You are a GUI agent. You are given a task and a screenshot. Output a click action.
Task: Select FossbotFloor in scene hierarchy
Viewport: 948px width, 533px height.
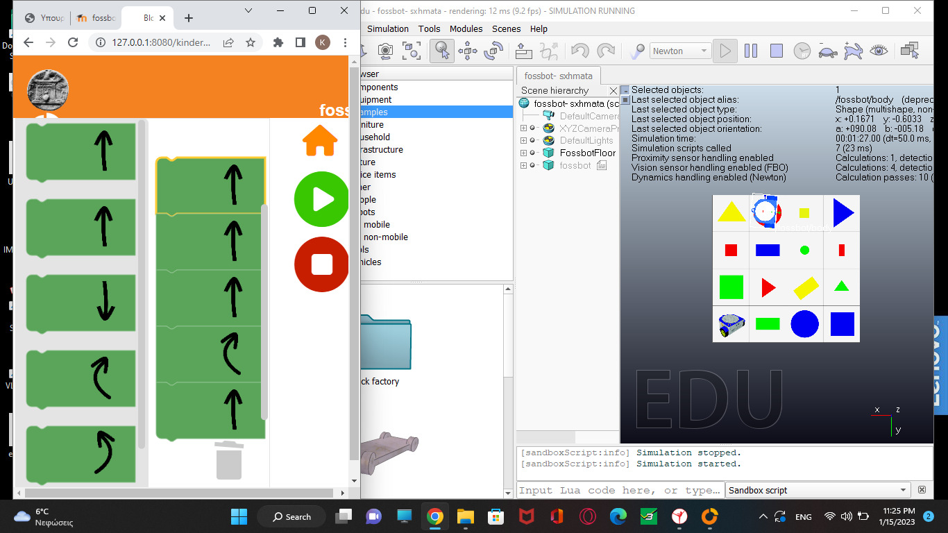point(588,153)
